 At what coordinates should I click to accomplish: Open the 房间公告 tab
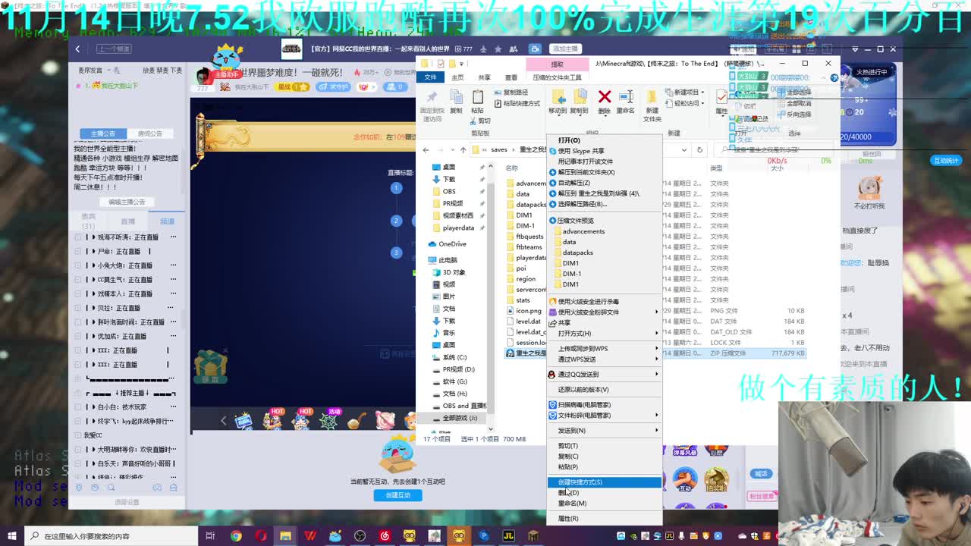point(149,133)
